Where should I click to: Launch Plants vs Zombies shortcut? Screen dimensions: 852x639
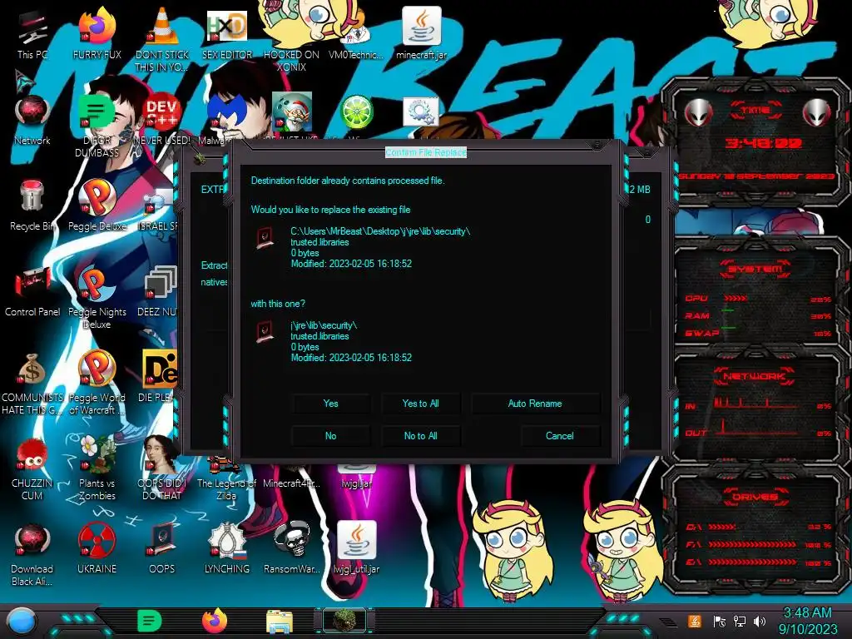pyautogui.click(x=97, y=468)
